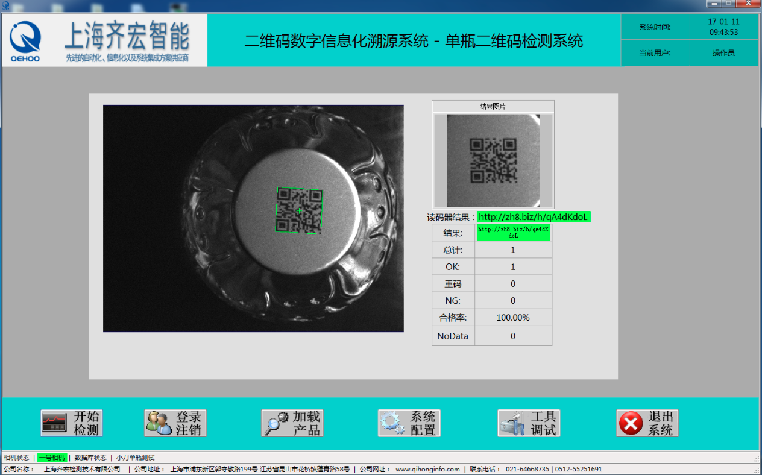
Task: Start detection with the 开始检测 button
Action: [x=71, y=423]
